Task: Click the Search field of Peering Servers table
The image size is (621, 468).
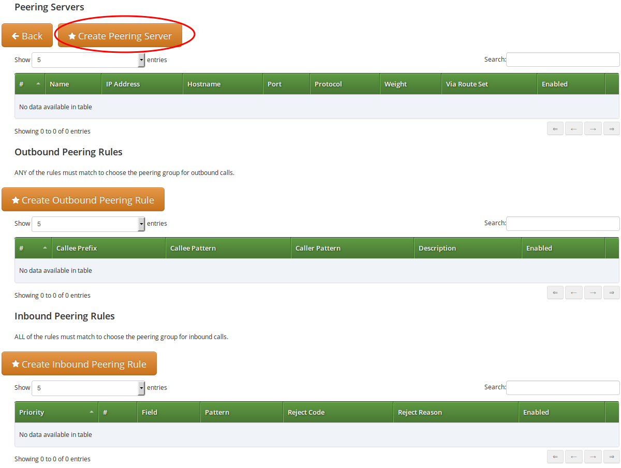Action: [x=563, y=60]
